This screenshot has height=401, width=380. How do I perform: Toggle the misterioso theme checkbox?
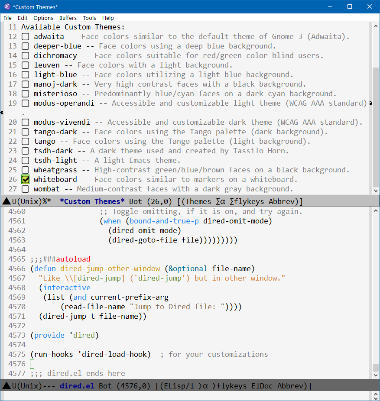pos(25,94)
